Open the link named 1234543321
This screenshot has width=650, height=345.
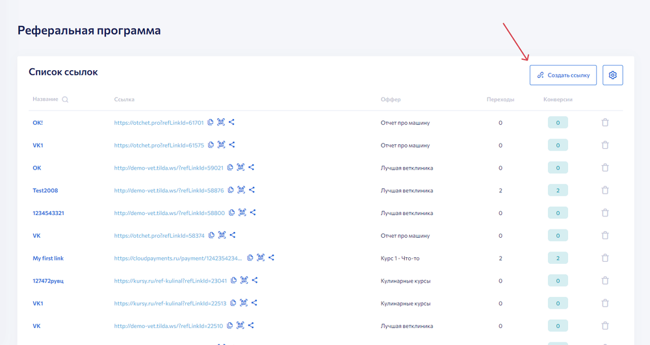point(48,213)
